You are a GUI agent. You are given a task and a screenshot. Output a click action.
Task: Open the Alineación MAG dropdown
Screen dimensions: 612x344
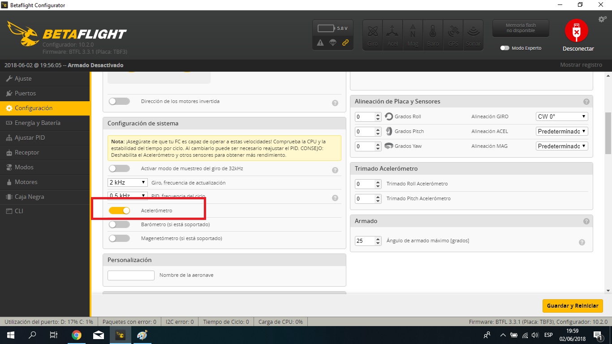click(x=562, y=146)
